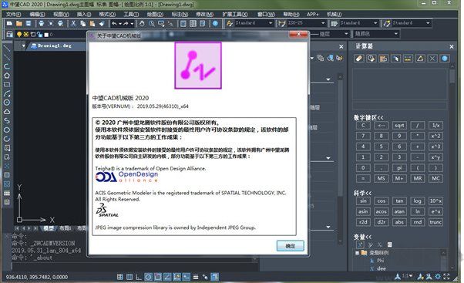Screen dimensions: 464x283
Task: Click the Paste clipboard icon
Action: point(92,23)
